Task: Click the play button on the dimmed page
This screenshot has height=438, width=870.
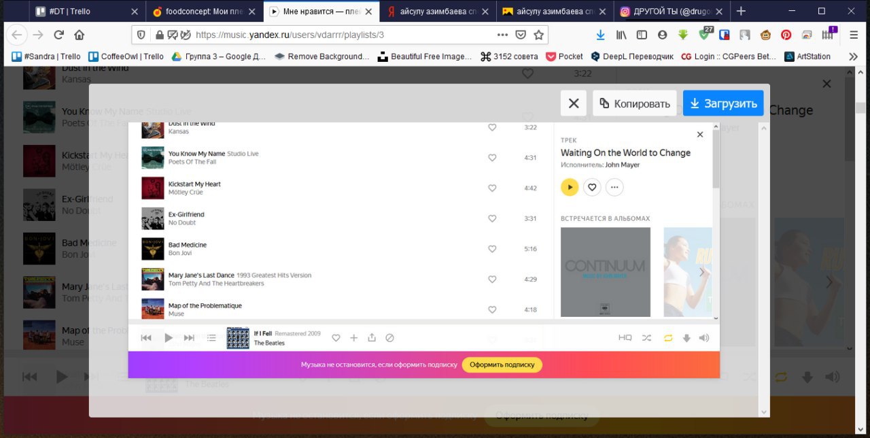Action: (62, 376)
